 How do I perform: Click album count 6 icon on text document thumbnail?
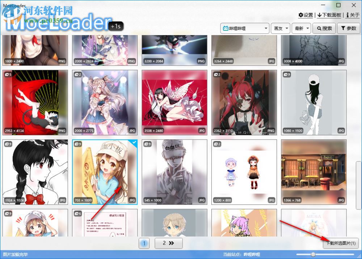point(78,213)
